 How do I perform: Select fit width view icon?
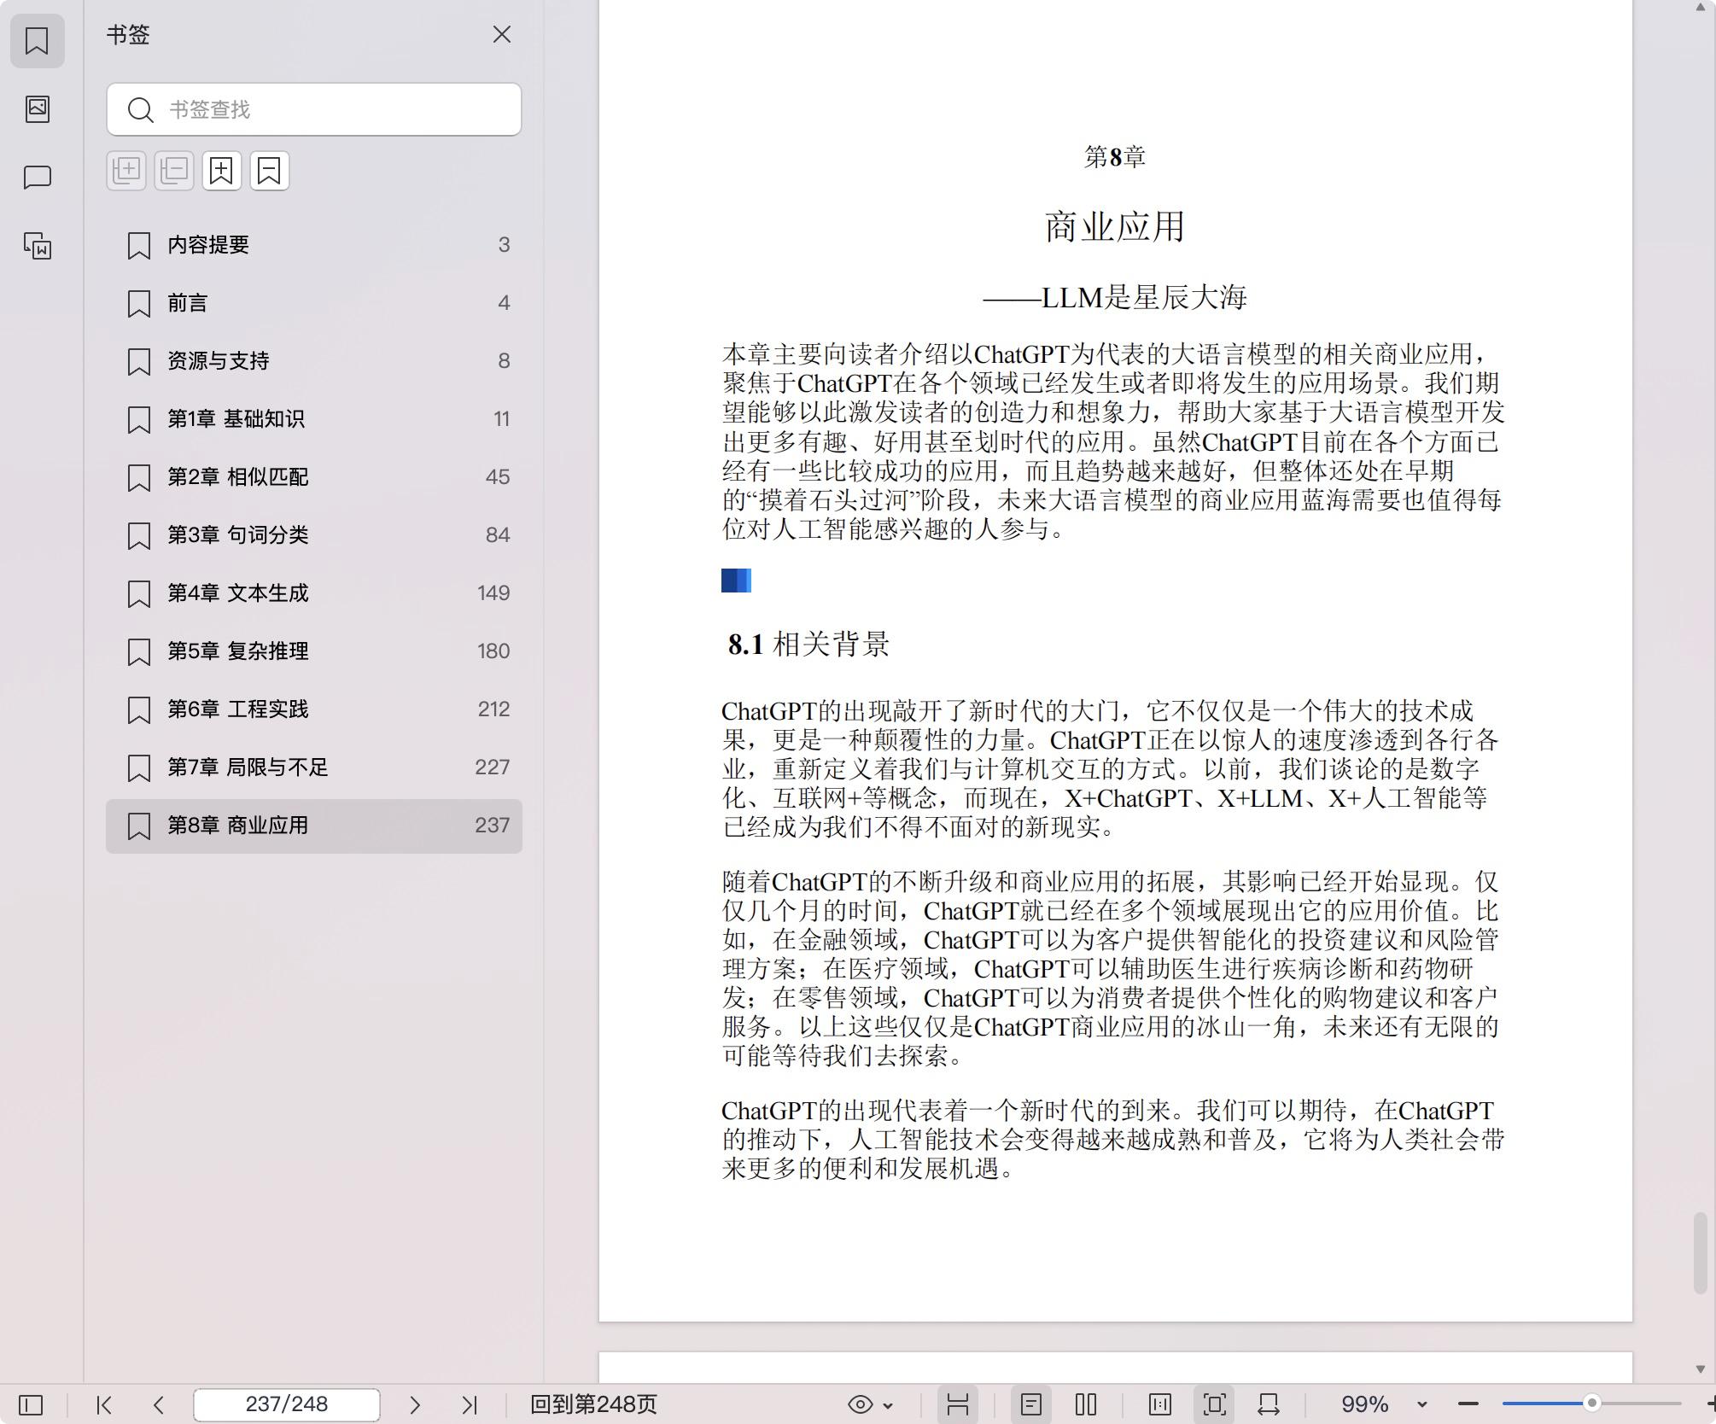[x=1269, y=1404]
